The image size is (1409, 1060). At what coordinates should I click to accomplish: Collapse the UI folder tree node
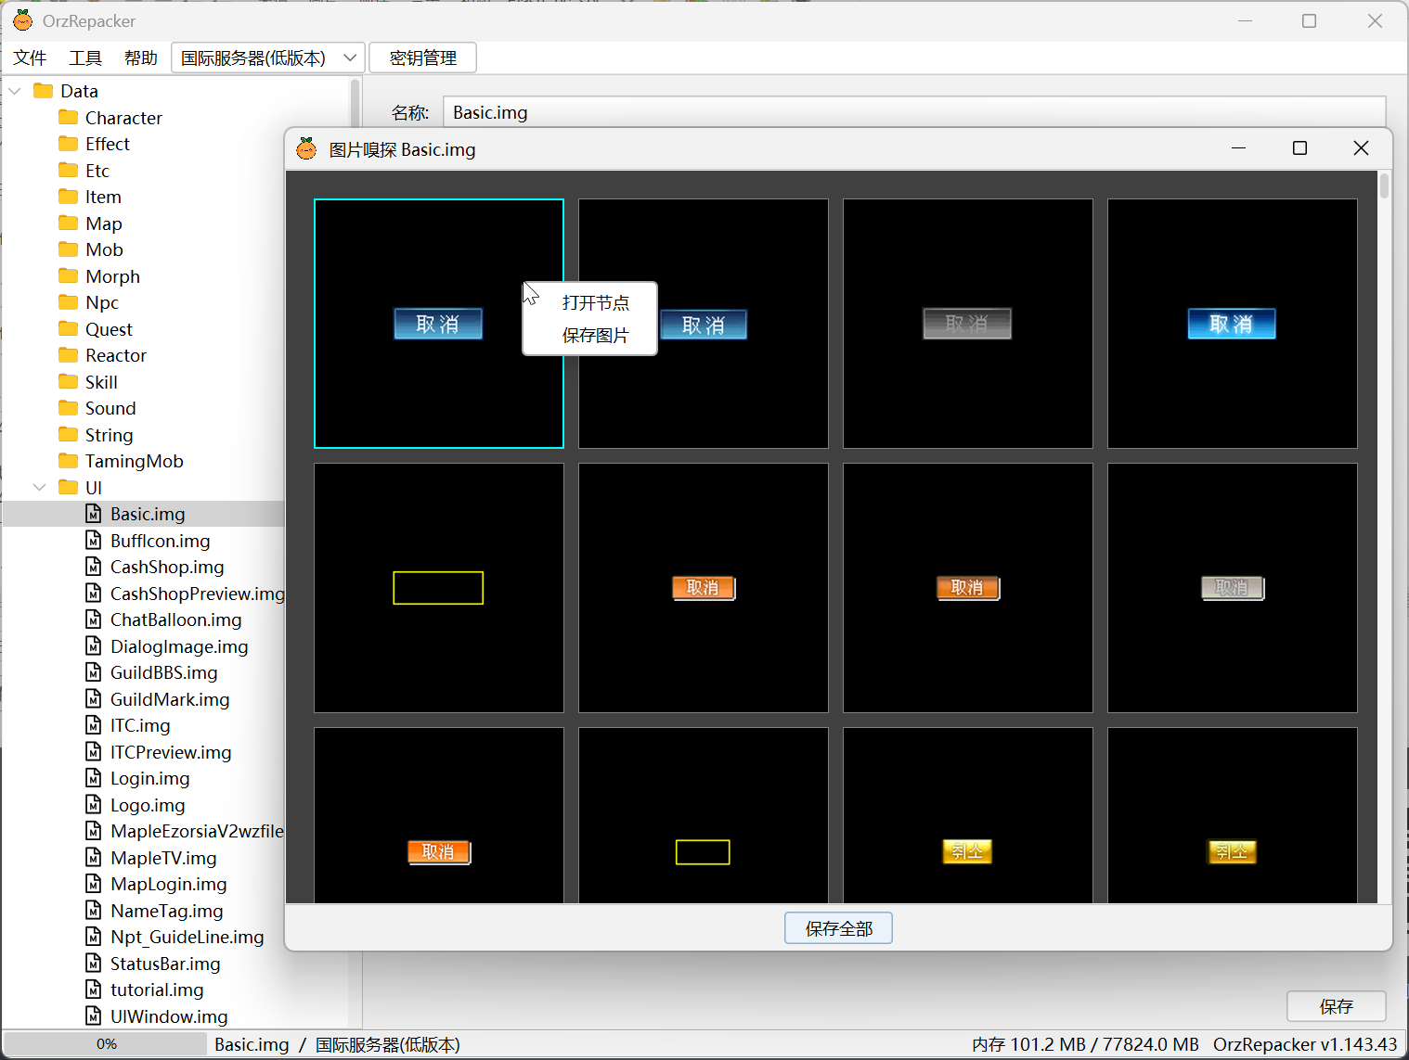click(x=40, y=487)
